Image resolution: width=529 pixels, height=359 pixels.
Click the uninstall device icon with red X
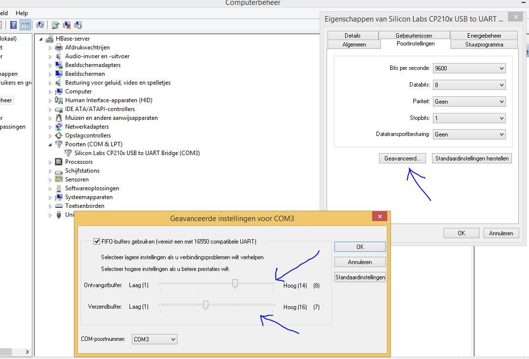pyautogui.click(x=67, y=25)
